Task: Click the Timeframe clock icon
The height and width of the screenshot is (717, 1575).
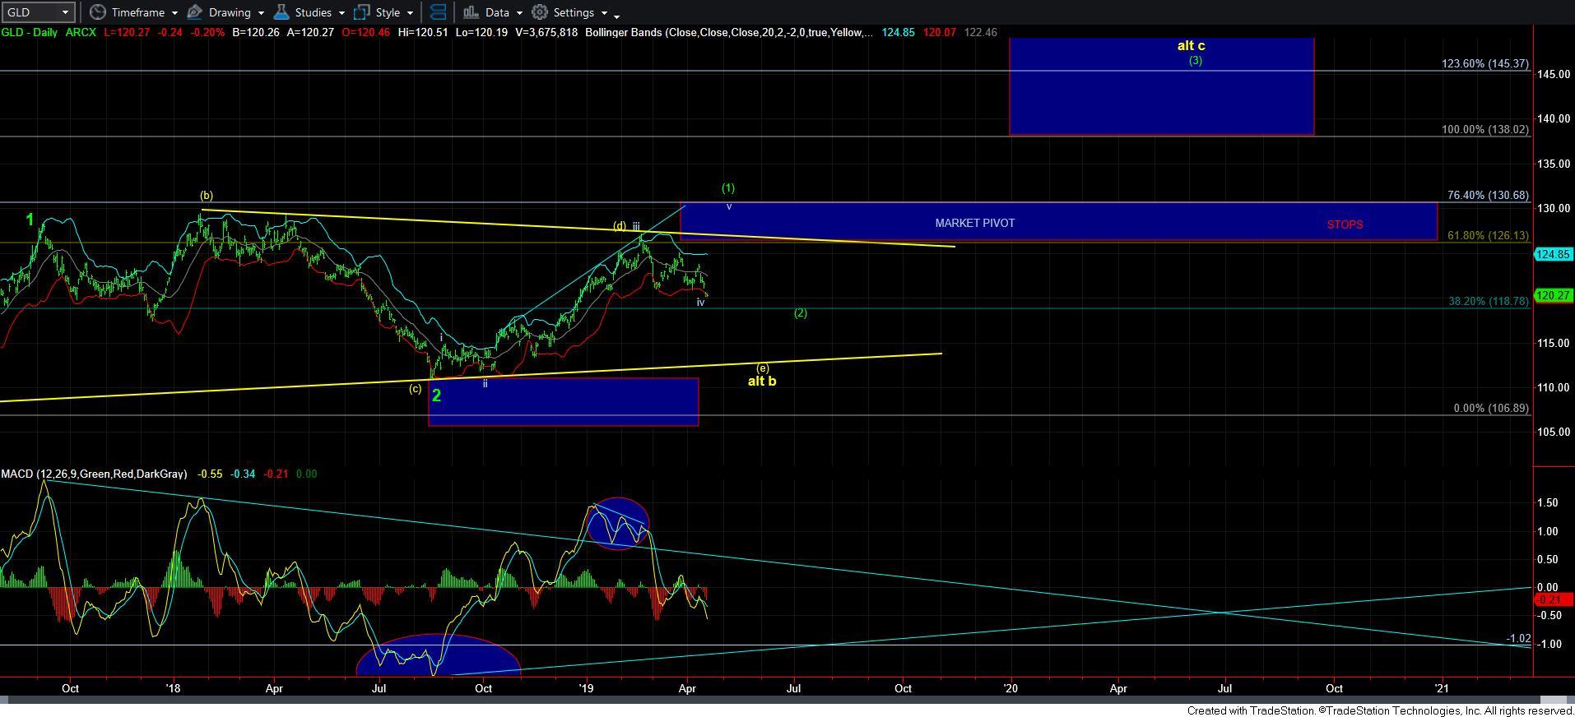Action: click(98, 12)
